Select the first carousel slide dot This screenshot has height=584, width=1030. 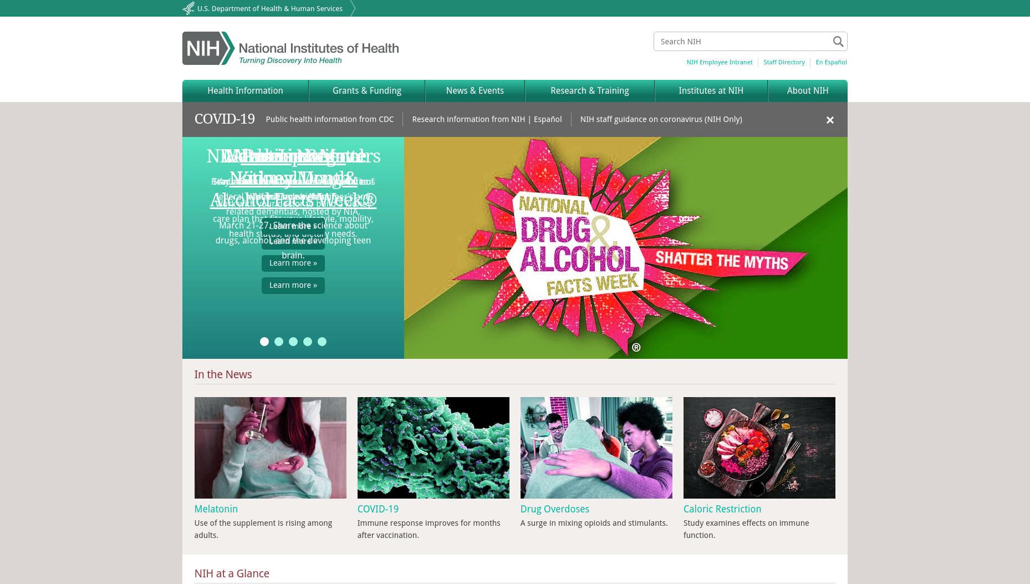click(x=264, y=342)
